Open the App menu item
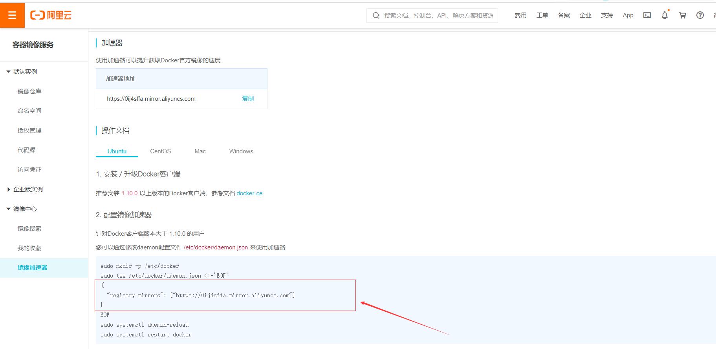This screenshot has height=349, width=716. (628, 15)
